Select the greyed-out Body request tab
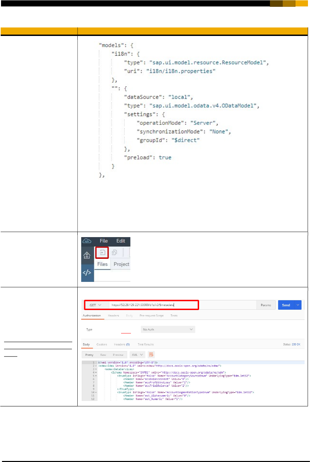The width and height of the screenshot is (310, 462). 129,315
